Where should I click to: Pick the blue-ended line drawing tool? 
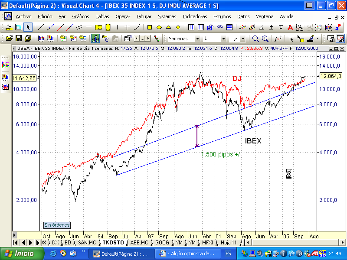tap(51, 27)
